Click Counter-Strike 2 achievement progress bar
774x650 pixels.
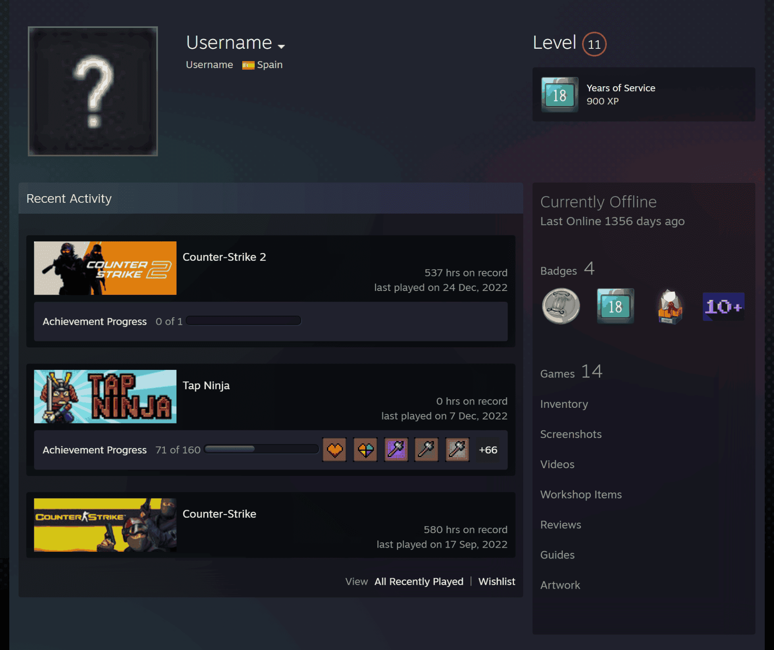(243, 321)
